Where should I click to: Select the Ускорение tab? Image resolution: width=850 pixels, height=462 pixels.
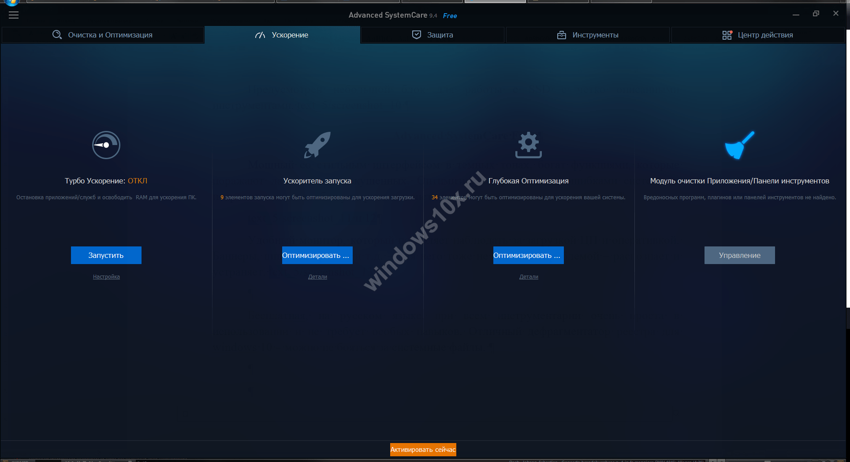click(x=282, y=35)
